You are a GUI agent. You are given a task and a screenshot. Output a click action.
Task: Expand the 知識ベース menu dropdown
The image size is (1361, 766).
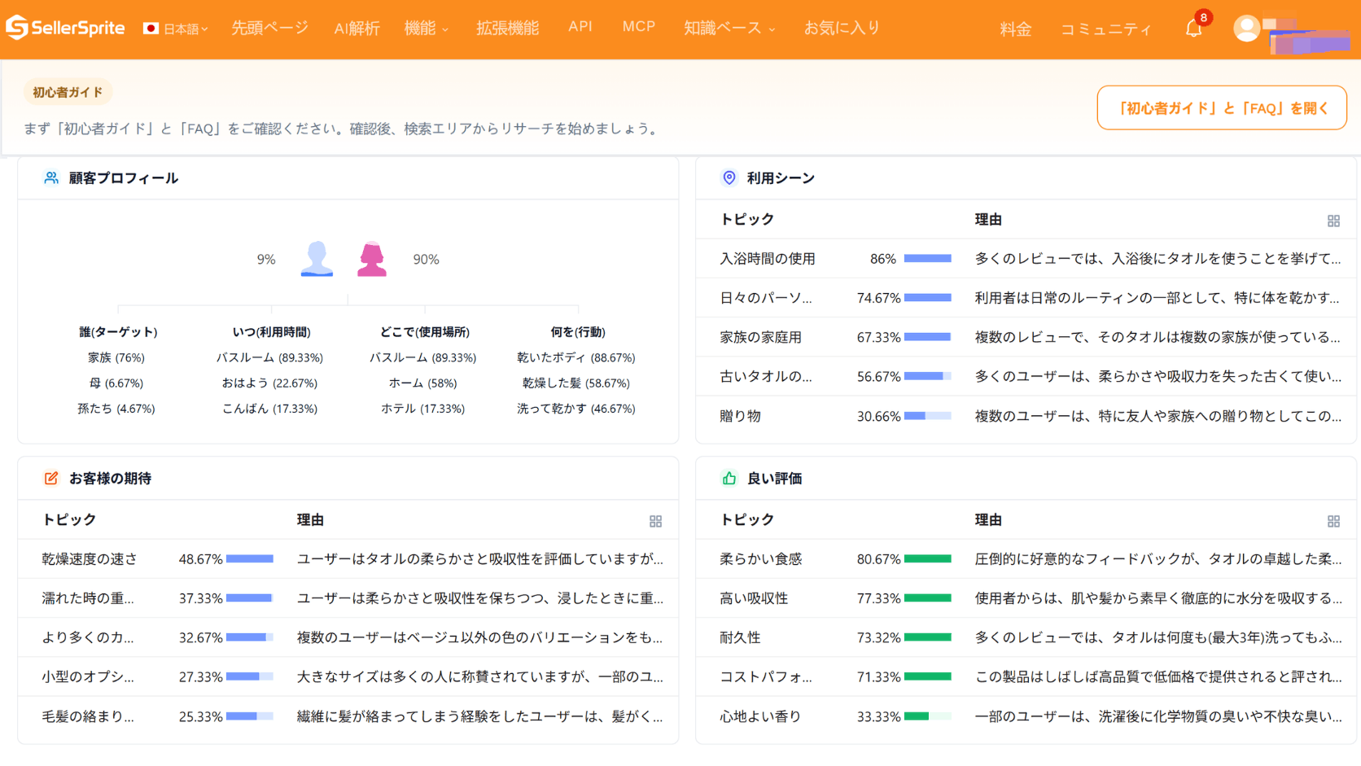point(729,28)
